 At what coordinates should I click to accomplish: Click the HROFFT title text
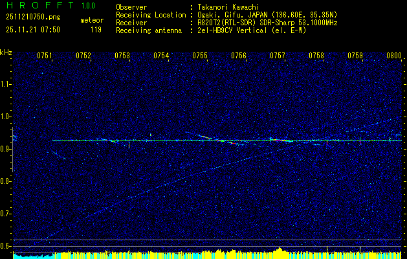pos(40,5)
